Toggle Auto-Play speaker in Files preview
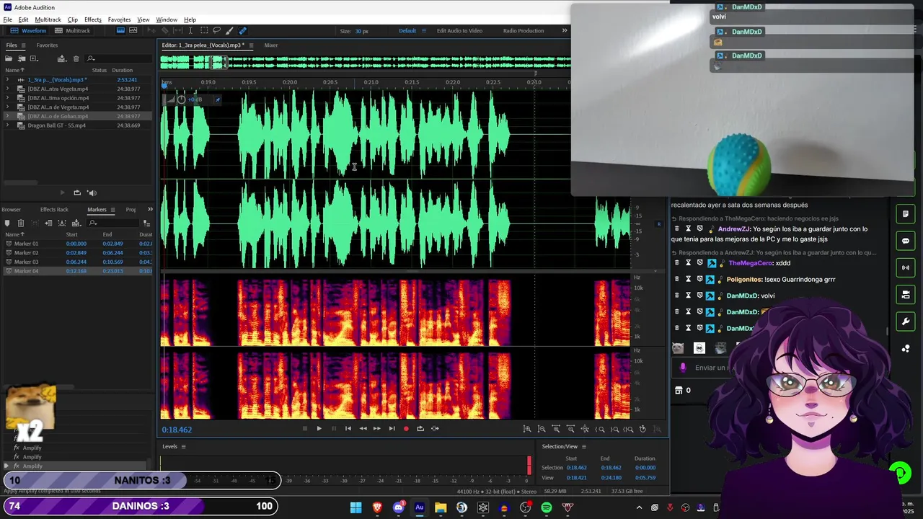Image resolution: width=923 pixels, height=519 pixels. point(92,192)
